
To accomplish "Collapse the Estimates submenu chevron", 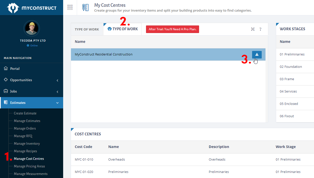I will point(57,103).
